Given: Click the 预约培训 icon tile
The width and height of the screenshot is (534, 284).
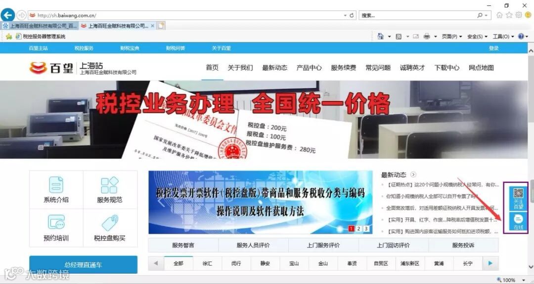Looking at the screenshot, I should click(x=56, y=228).
